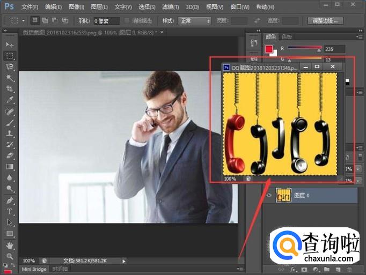Screen dimensions: 366x275
Task: Click the foreground color swatch in Color panel
Action: click(269, 49)
